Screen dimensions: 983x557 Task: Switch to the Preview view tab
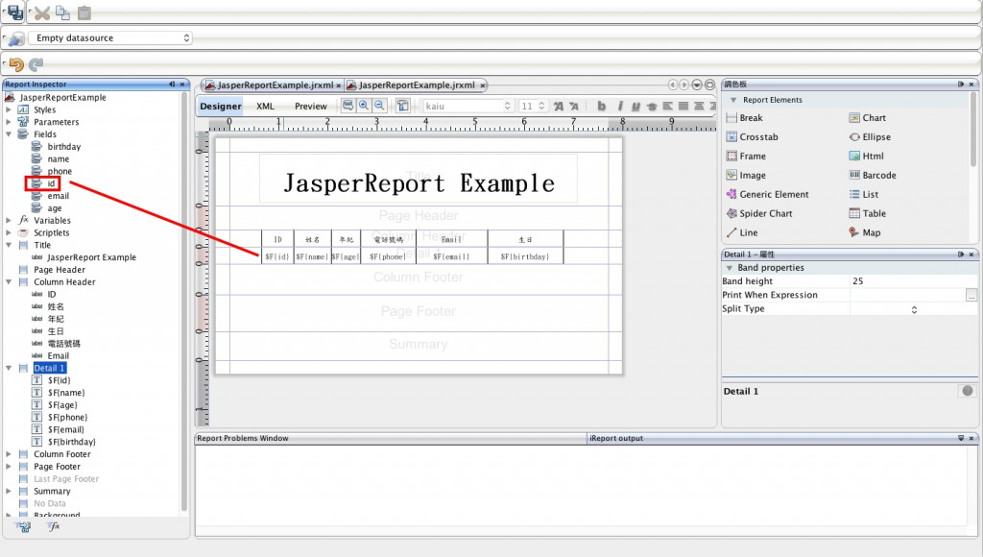click(311, 106)
